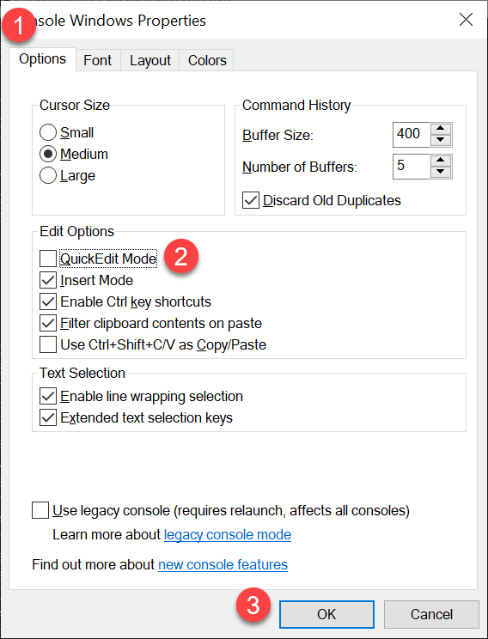Open the Layout tab
The image size is (488, 639).
pyautogui.click(x=150, y=60)
